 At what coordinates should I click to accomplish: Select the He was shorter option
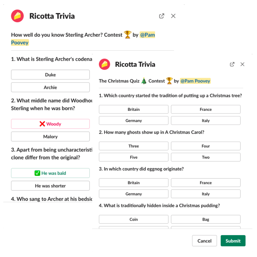click(x=50, y=186)
